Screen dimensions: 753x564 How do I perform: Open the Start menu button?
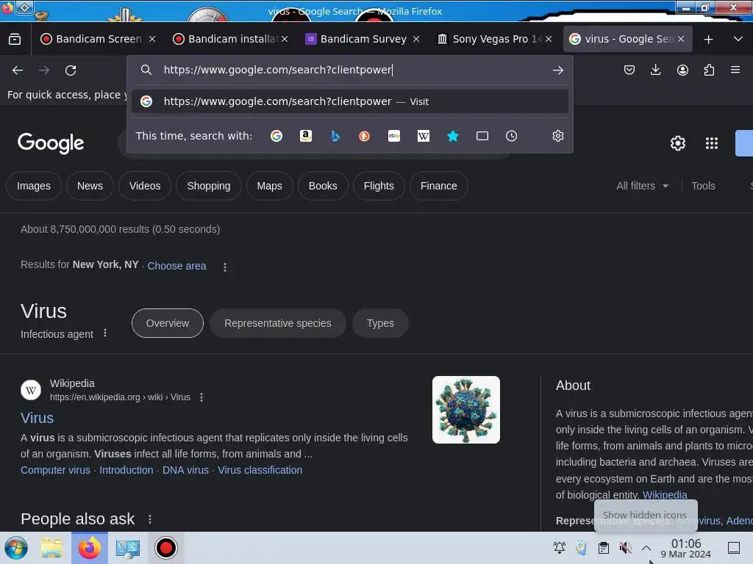coord(16,548)
